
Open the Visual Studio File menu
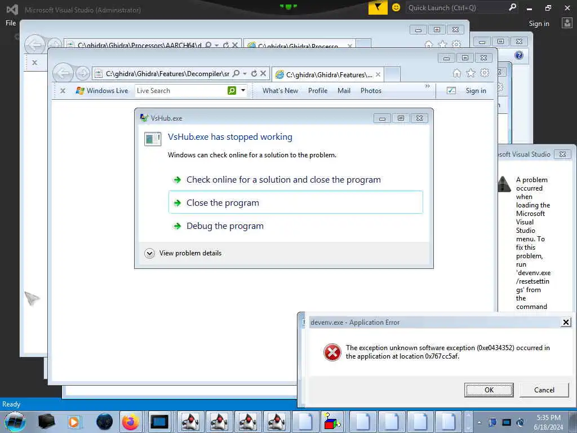11,23
